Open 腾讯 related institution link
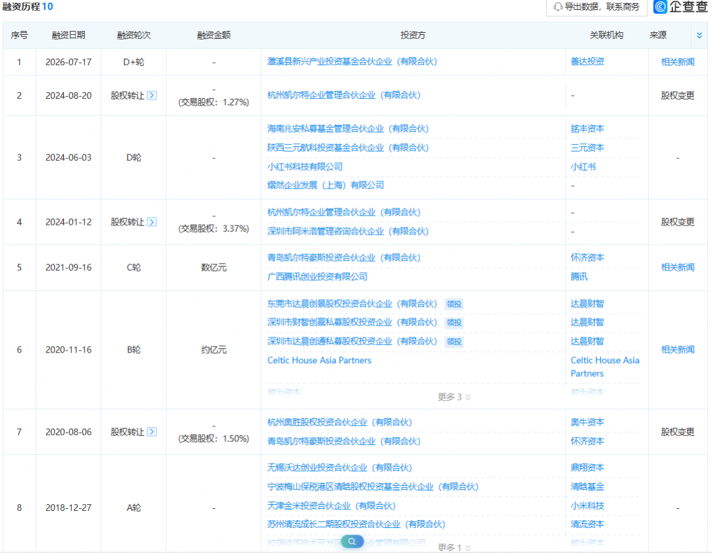 [x=579, y=277]
